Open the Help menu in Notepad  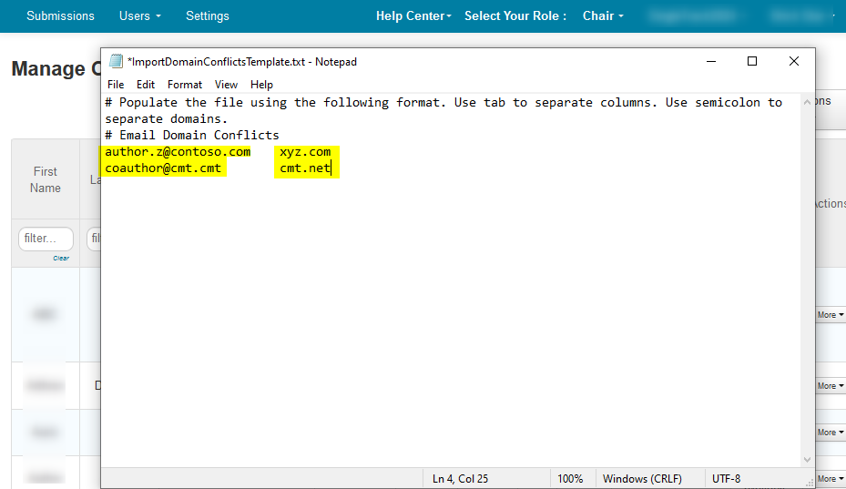tap(261, 85)
